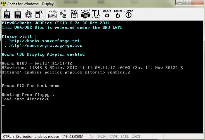Click the 'Press F12 for boot menu.' line
The height and width of the screenshot is (140, 205).
pos(32,86)
